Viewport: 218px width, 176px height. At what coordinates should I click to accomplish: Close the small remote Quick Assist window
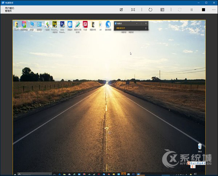point(146,23)
